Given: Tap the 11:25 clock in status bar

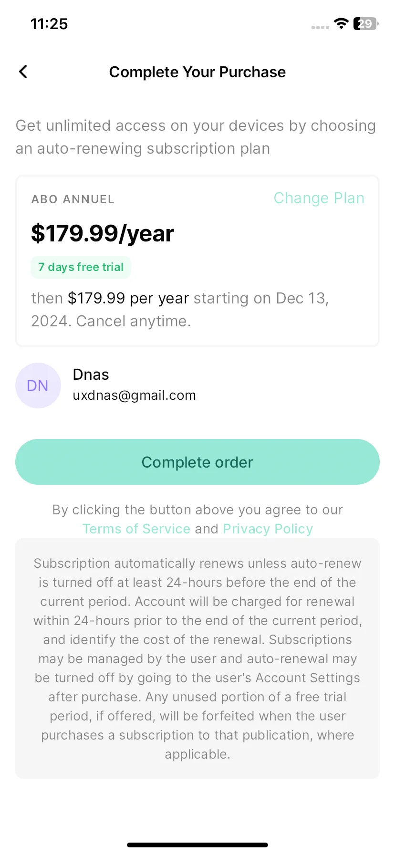Looking at the screenshot, I should 49,24.
